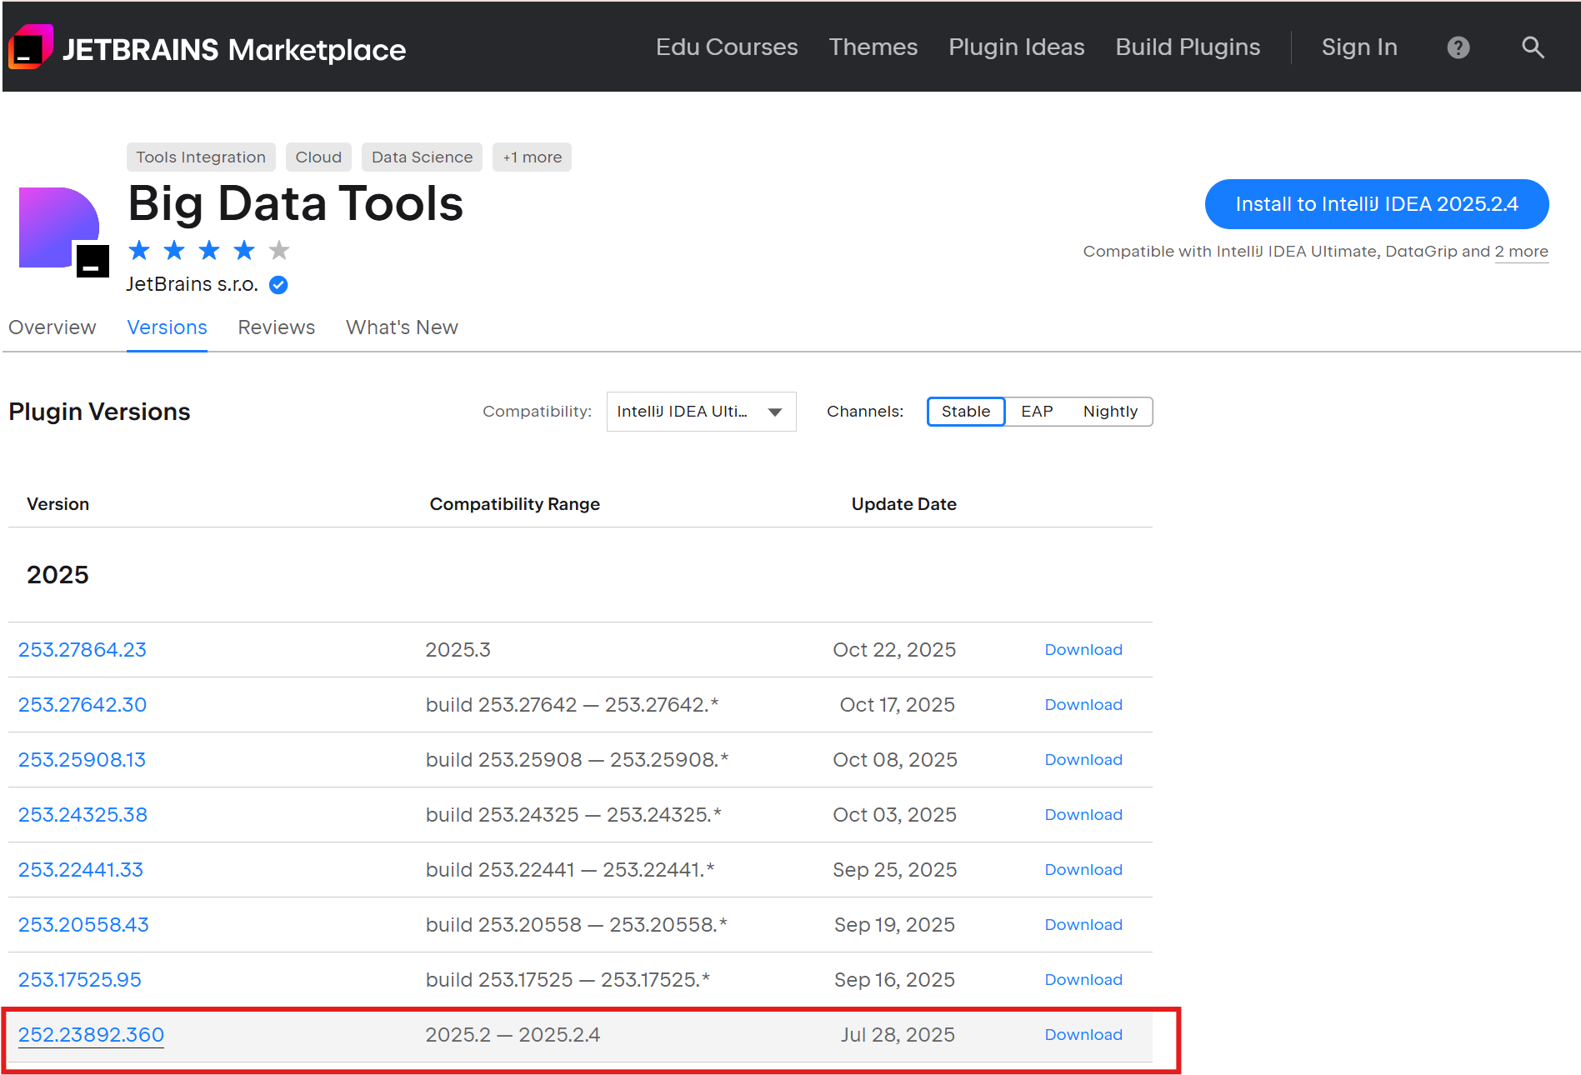Download version 253.17525.95
The width and height of the screenshot is (1581, 1075).
(1083, 980)
